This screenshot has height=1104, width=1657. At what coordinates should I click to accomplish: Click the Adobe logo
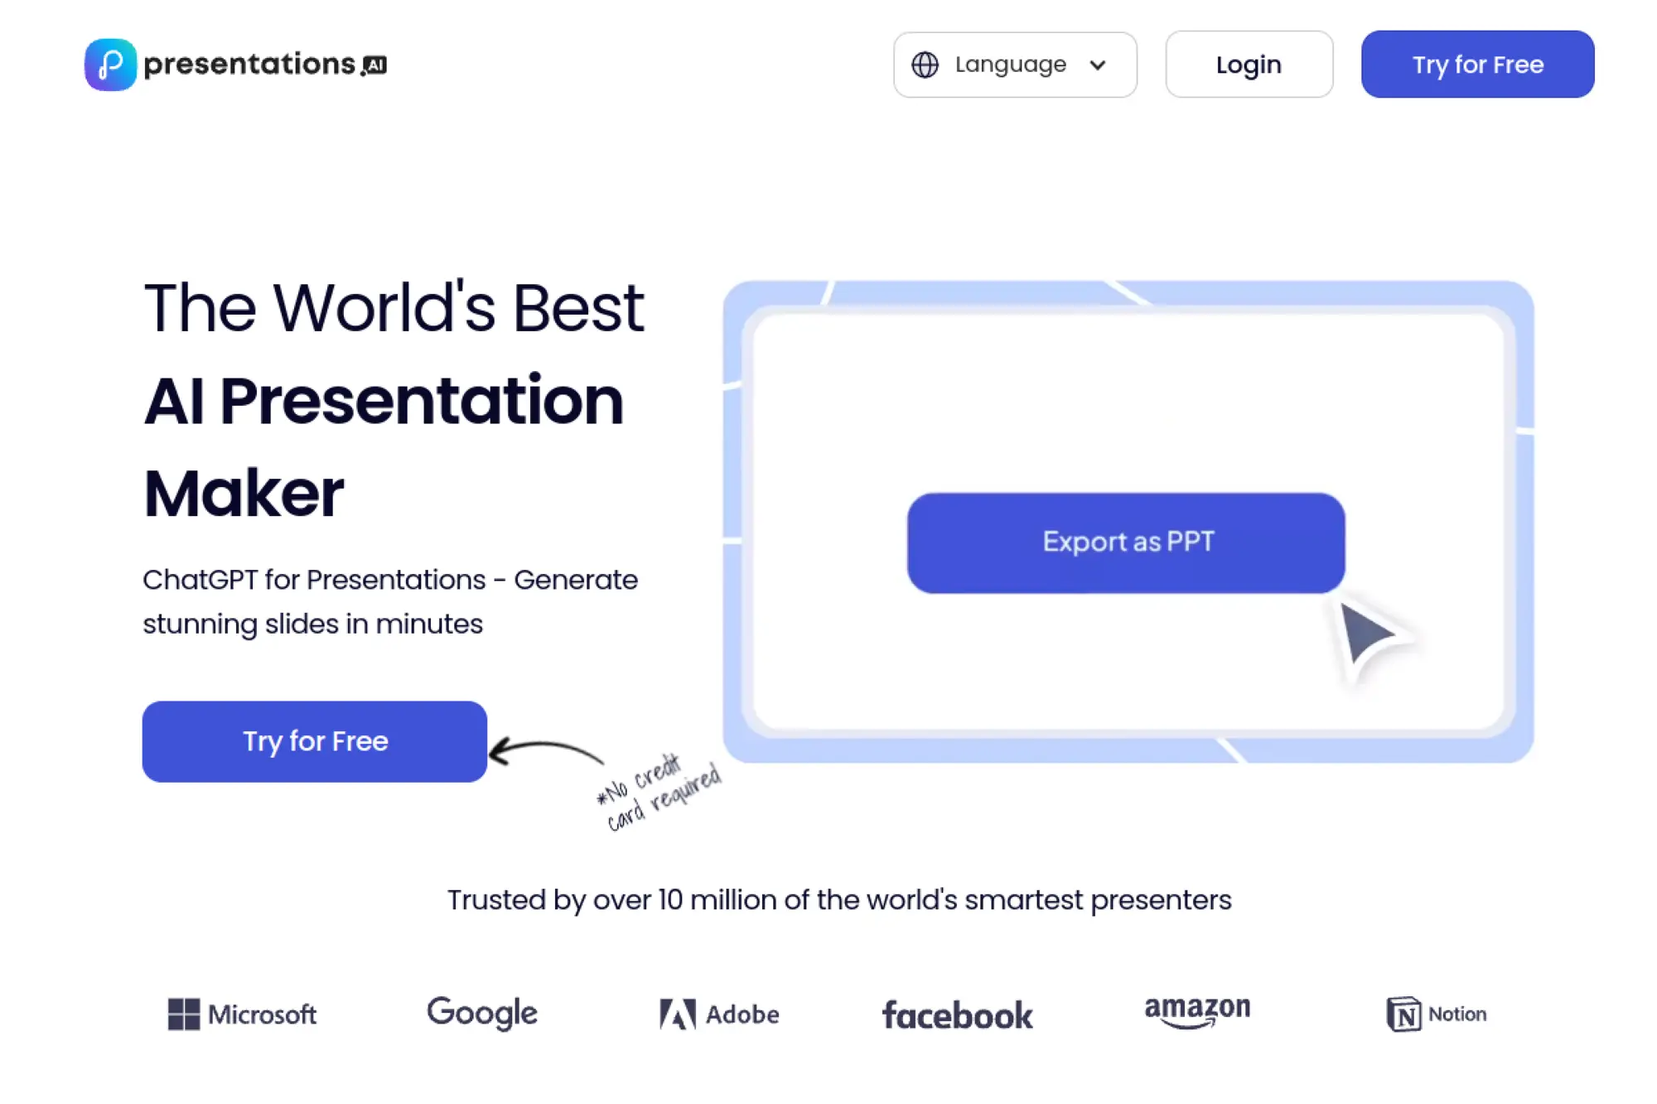717,1014
